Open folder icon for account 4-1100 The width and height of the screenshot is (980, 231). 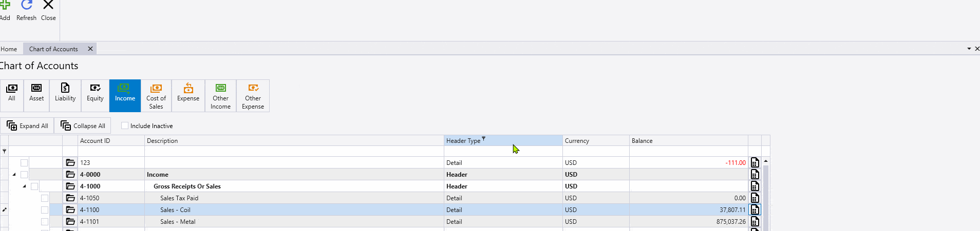point(70,210)
